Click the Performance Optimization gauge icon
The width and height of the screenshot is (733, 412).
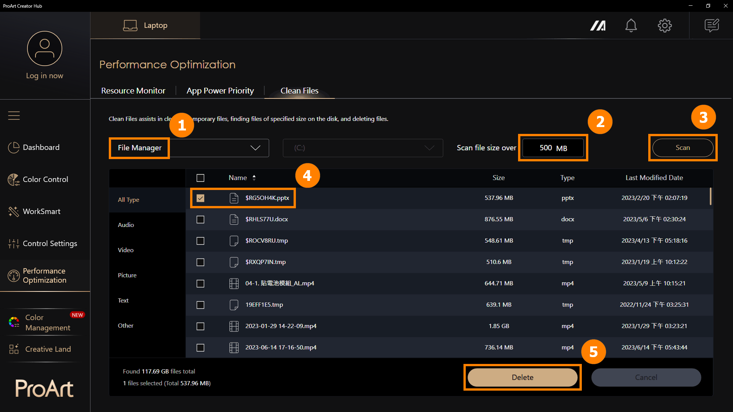point(14,275)
